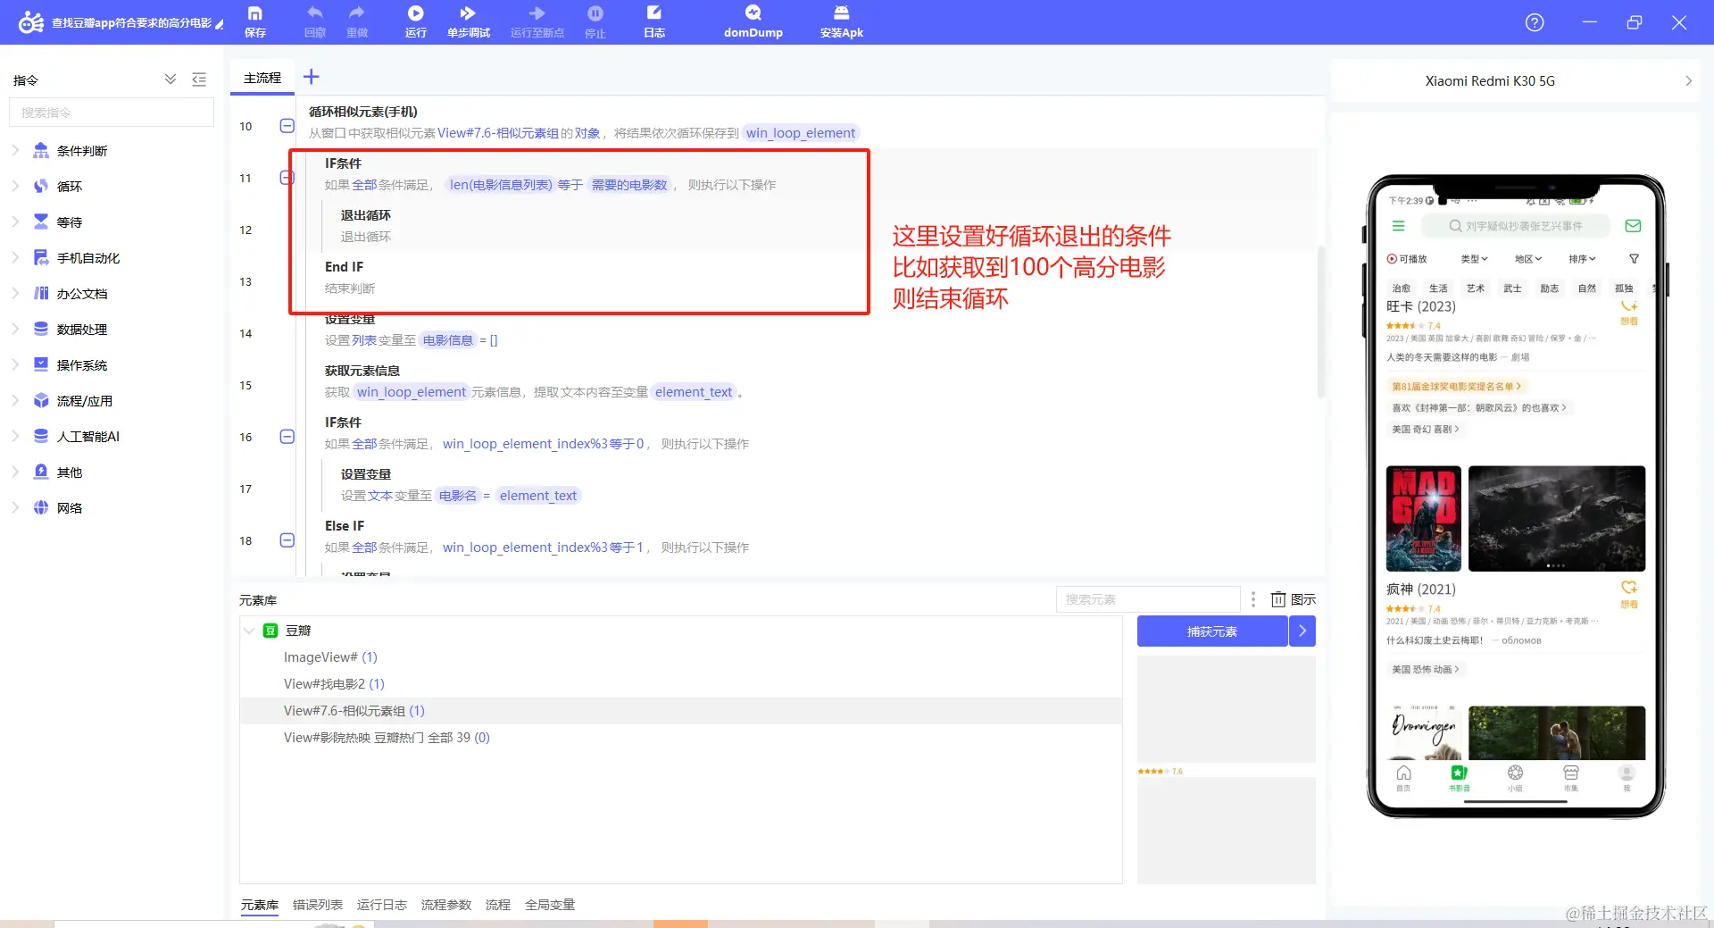
Task: Click the MAD GOD movie poster thumbnail
Action: [1423, 518]
